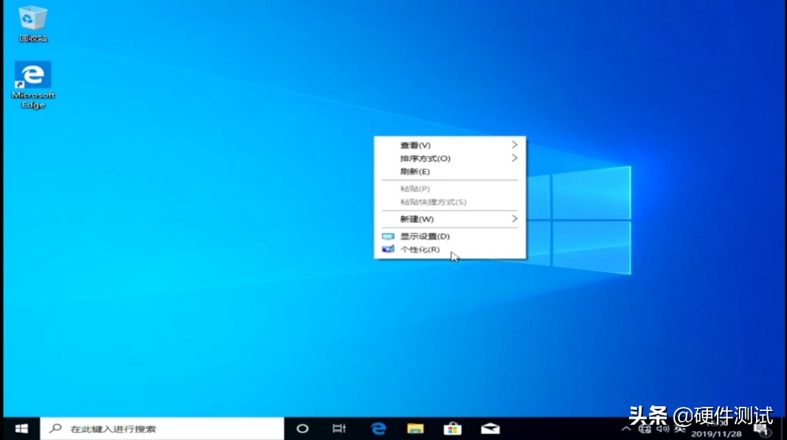Open Microsoft Edge from the desktop
This screenshot has height=440, width=787.
[x=32, y=76]
